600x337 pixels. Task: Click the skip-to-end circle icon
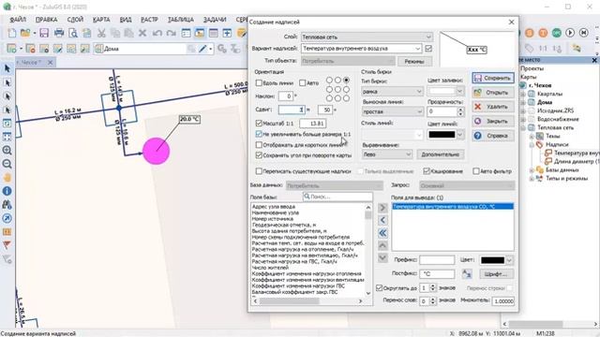(x=583, y=33)
